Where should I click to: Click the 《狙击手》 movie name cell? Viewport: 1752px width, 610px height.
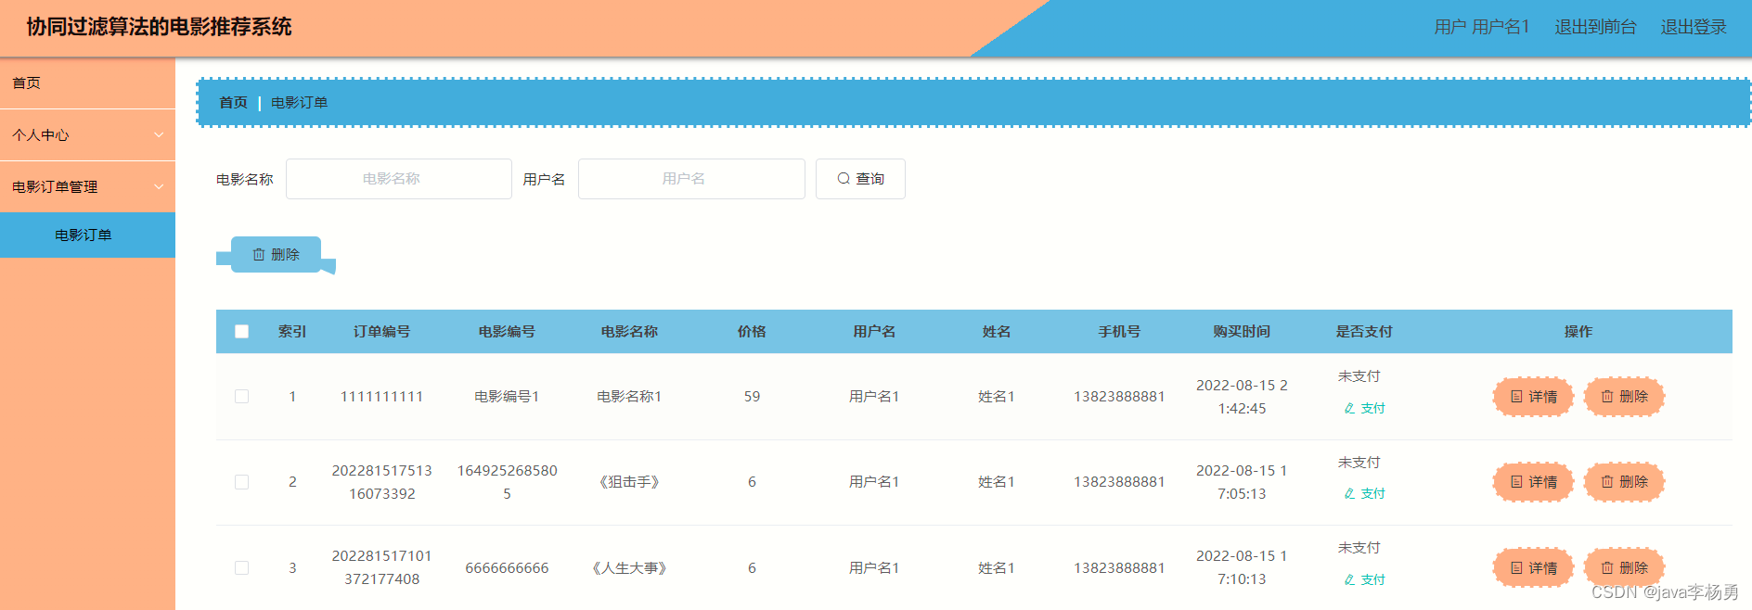pyautogui.click(x=629, y=482)
